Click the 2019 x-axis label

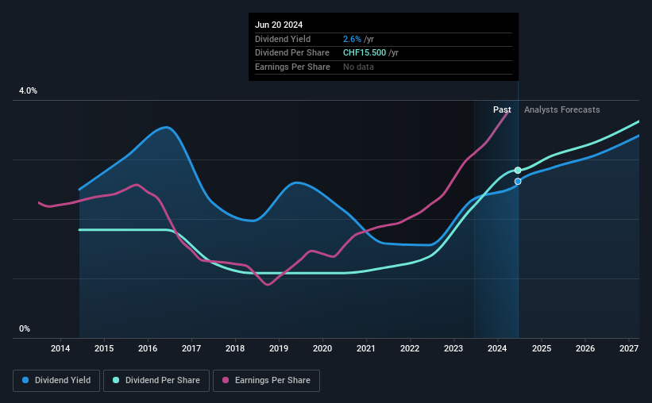(279, 348)
